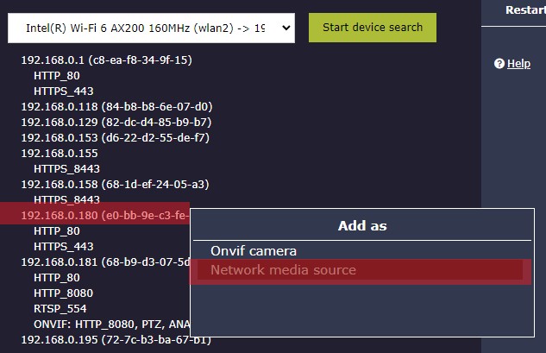Click the ONVIF: HTTP_8080, PTZ entry
Image resolution: width=546 pixels, height=353 pixels.
(x=110, y=324)
